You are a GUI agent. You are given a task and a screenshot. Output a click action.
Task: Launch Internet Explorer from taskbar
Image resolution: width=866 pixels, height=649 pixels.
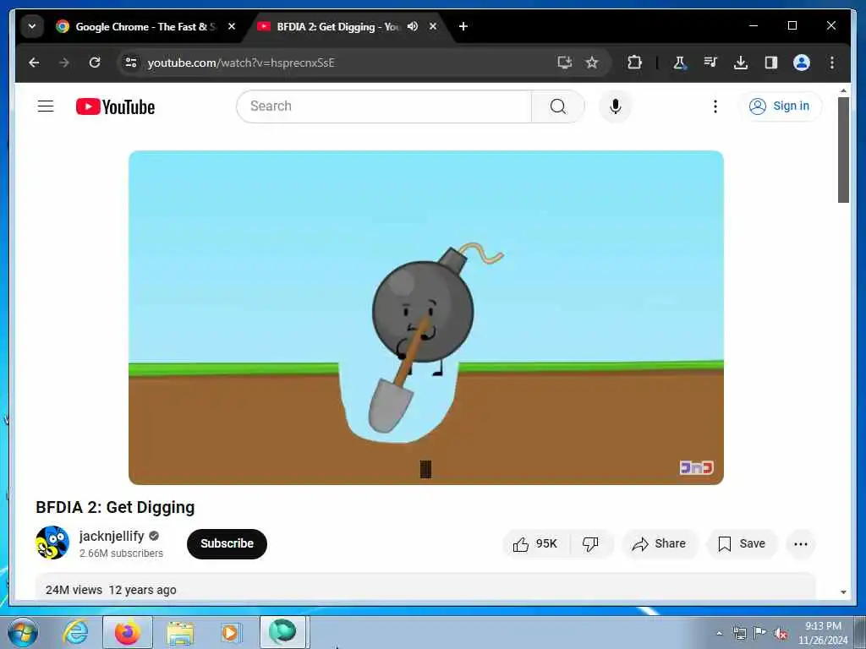click(75, 632)
